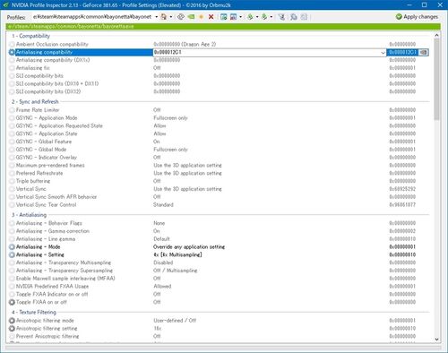This screenshot has width=448, height=353.
Task: Click the funnel filter toolbar icon
Action: pos(281,17)
